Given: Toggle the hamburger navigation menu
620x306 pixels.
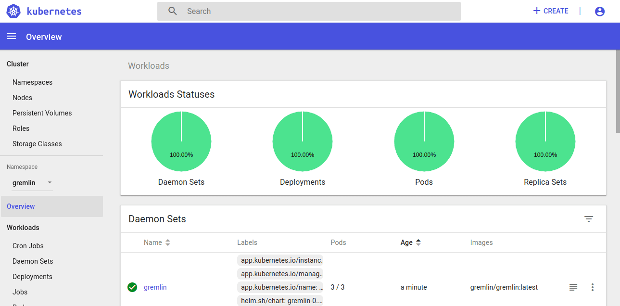Looking at the screenshot, I should (12, 37).
